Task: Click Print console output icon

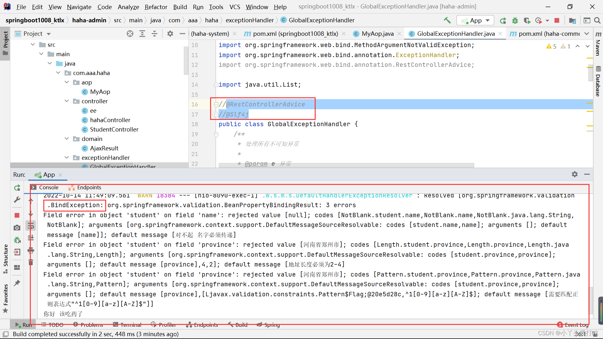Action: 31,250
